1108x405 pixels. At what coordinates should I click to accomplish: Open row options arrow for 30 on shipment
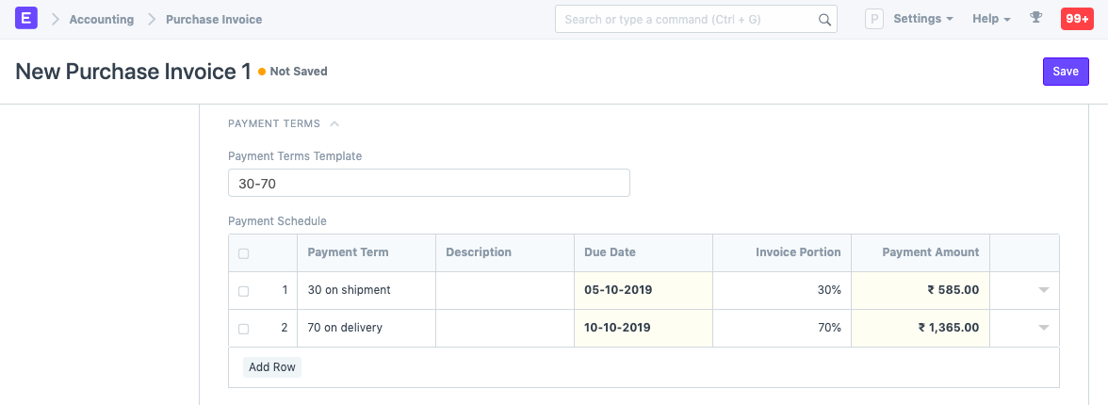1043,291
